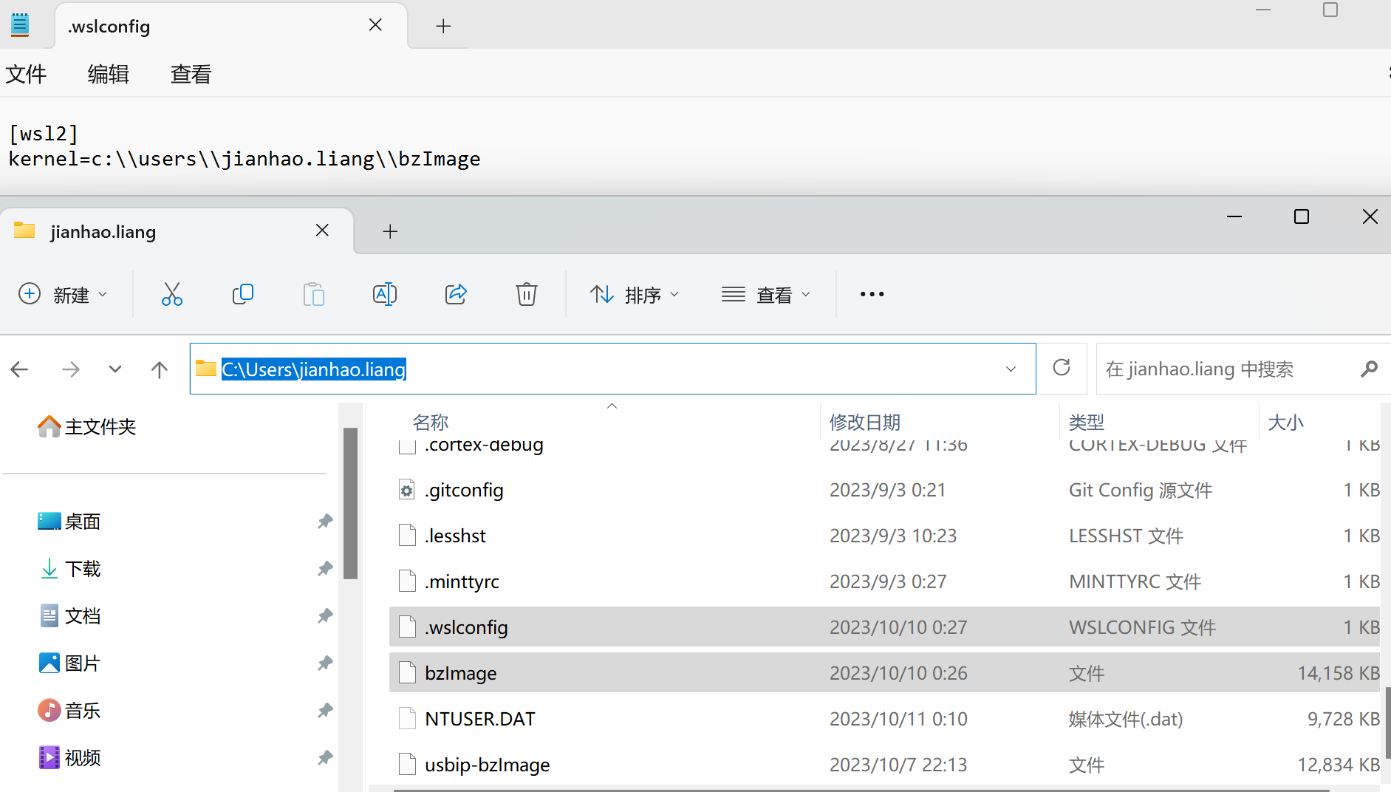Click the sidebar vertical scrollbar
The height and width of the screenshot is (792, 1391).
350,504
